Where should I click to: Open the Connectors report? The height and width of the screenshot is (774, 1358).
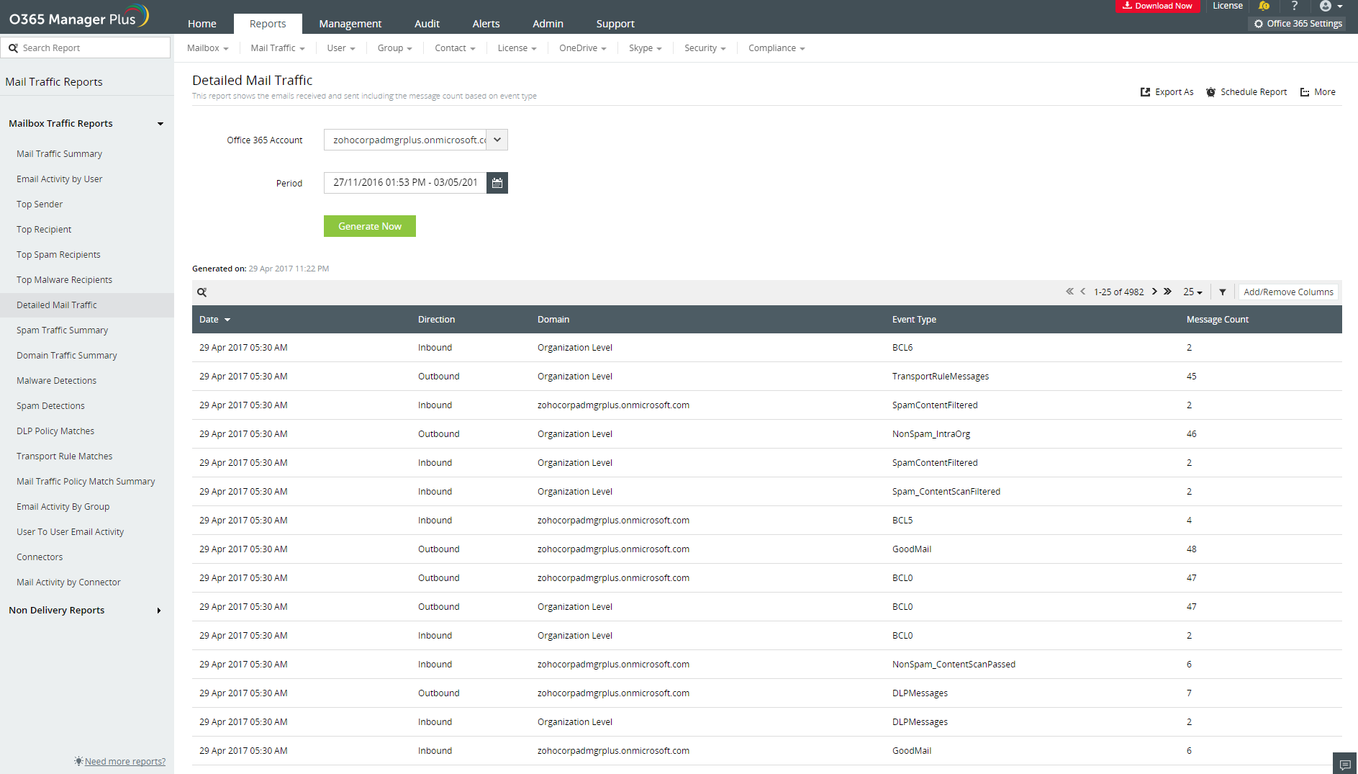point(40,557)
